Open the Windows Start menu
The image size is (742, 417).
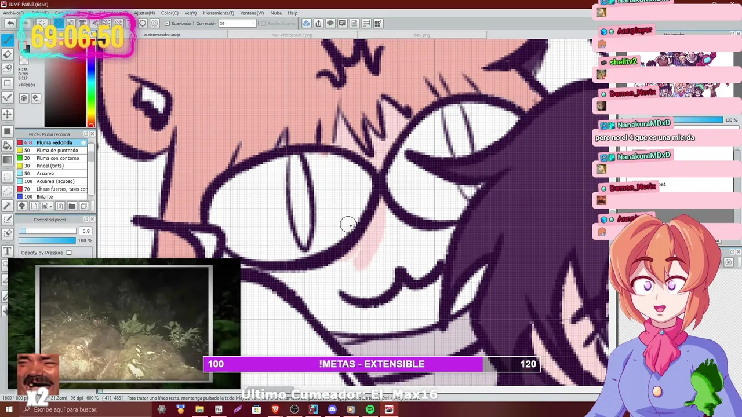click(8, 409)
